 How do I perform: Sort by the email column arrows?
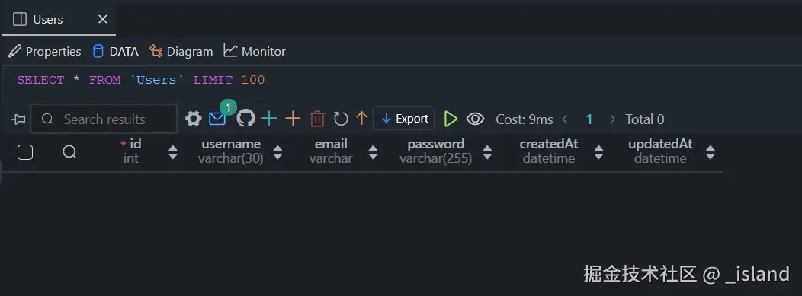coord(373,152)
